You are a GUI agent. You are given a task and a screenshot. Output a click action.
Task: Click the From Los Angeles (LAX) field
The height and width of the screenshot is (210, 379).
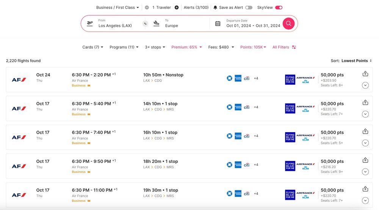coord(116,23)
